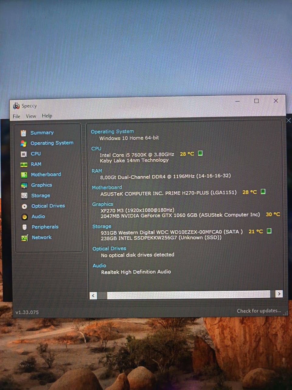The width and height of the screenshot is (292, 390).
Task: Click Check for updates link
Action: 259,311
